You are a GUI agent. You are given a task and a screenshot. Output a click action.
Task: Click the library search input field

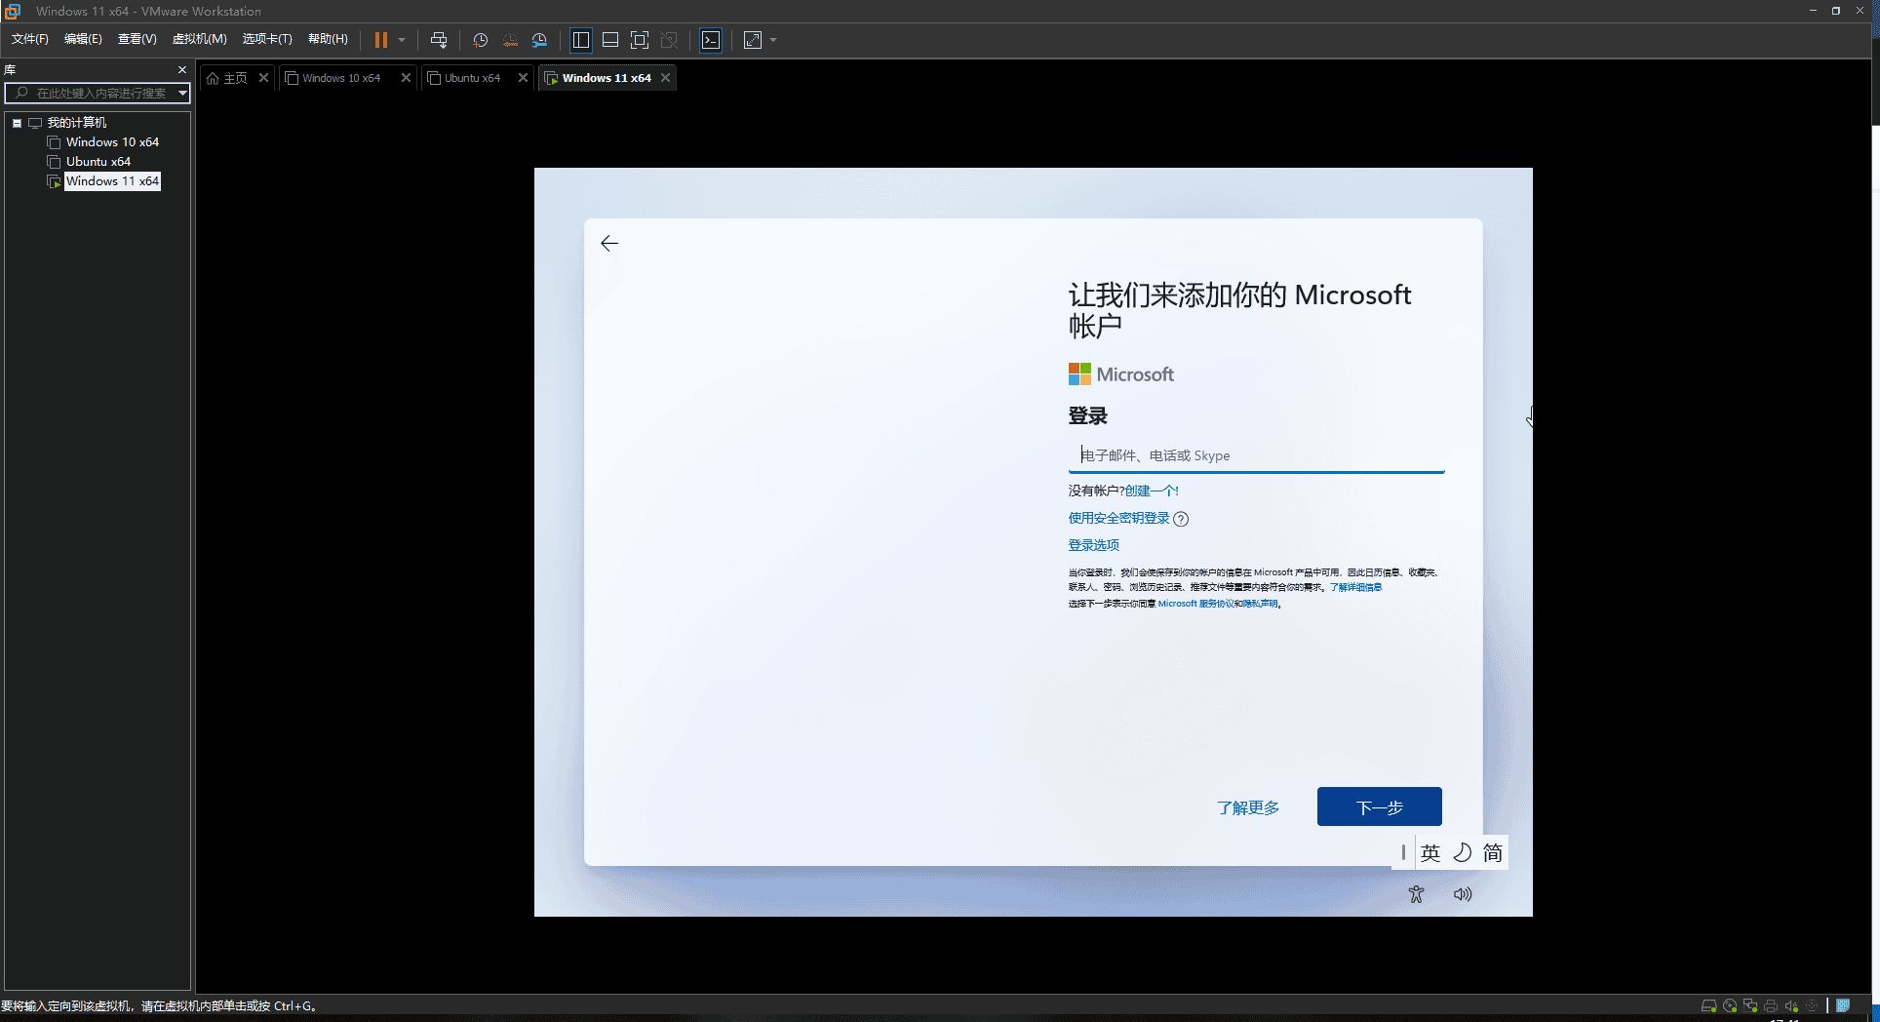[98, 93]
